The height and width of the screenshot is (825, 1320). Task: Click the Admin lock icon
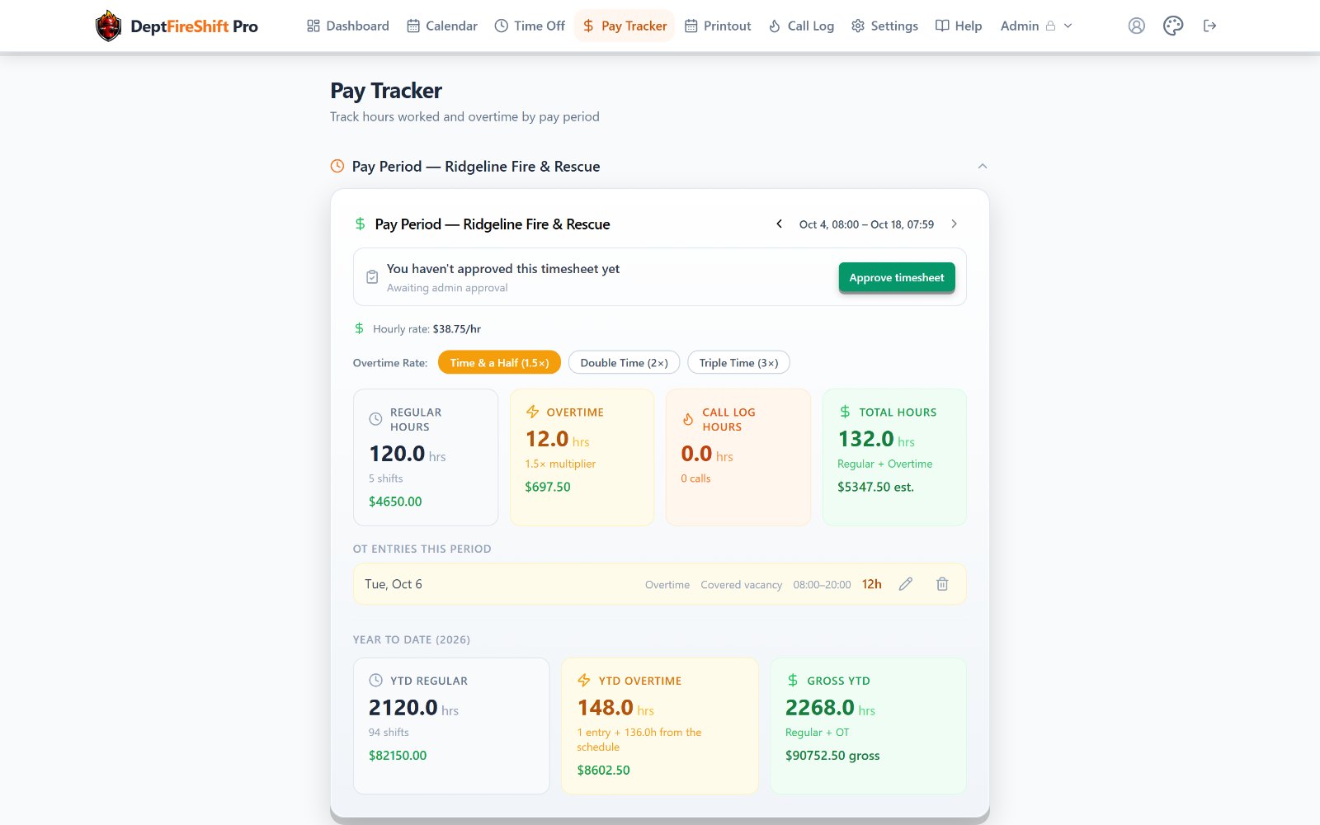(1050, 26)
